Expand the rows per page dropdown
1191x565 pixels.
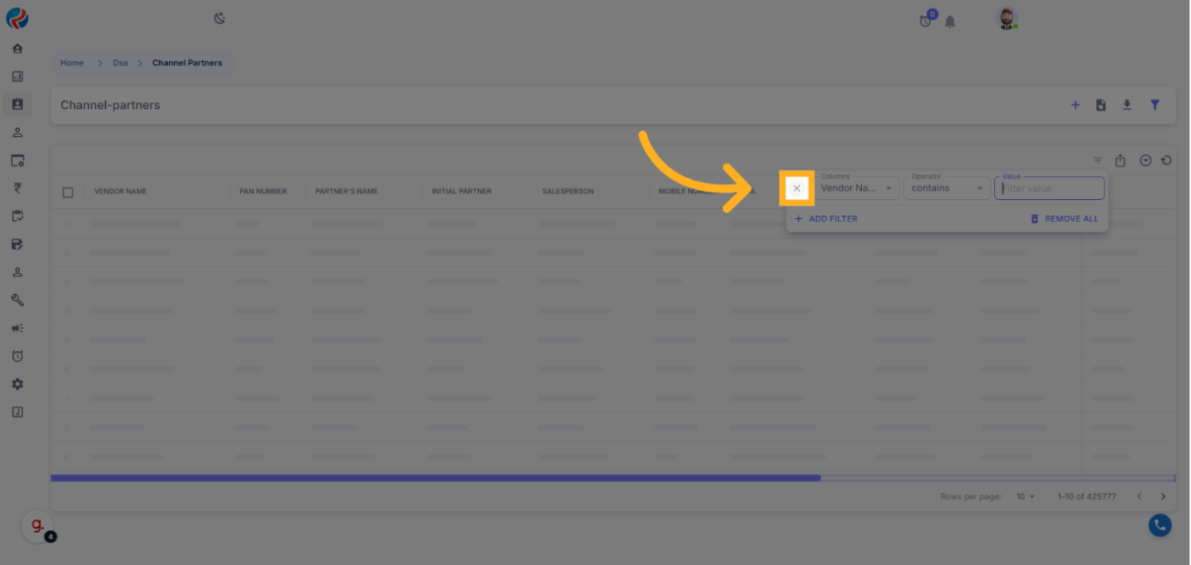click(1025, 496)
